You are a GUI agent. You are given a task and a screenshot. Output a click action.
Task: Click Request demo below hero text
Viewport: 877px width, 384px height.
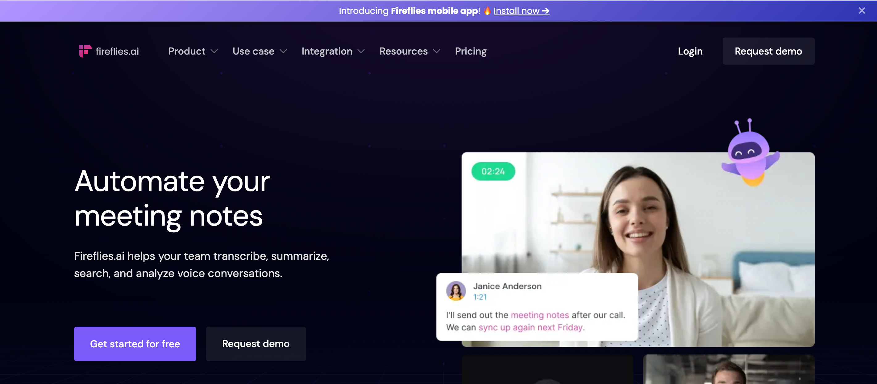pyautogui.click(x=256, y=344)
